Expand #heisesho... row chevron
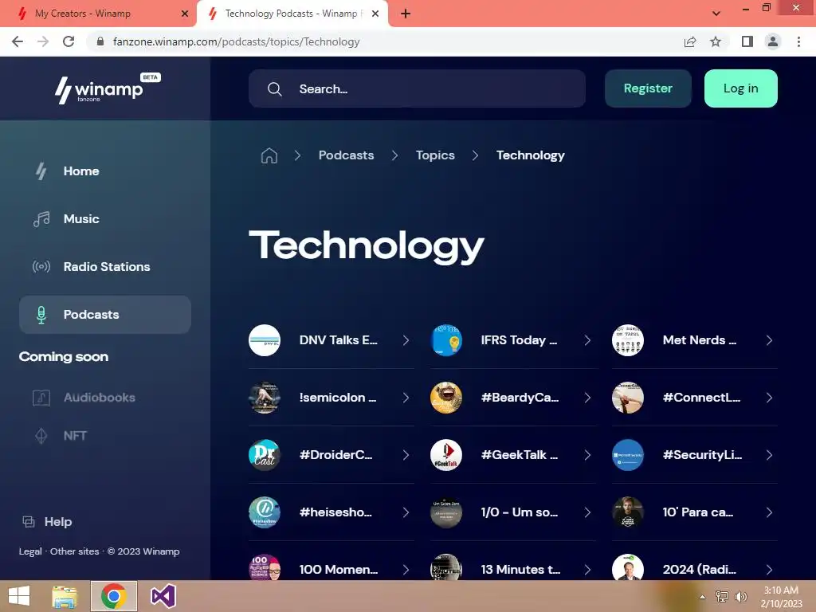The width and height of the screenshot is (816, 612). pyautogui.click(x=406, y=512)
